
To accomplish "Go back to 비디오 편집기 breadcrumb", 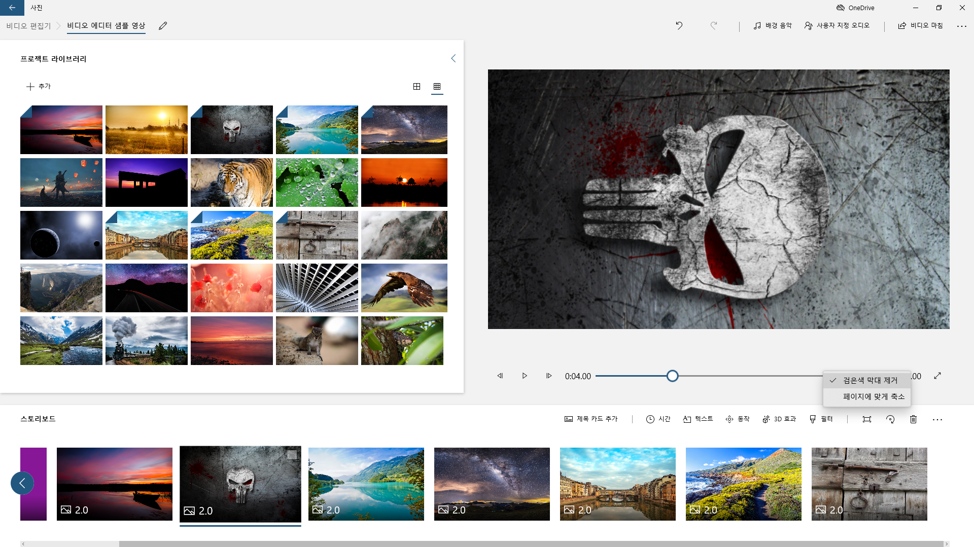I will click(28, 26).
